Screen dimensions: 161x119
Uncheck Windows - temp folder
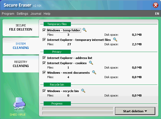pos(44,30)
